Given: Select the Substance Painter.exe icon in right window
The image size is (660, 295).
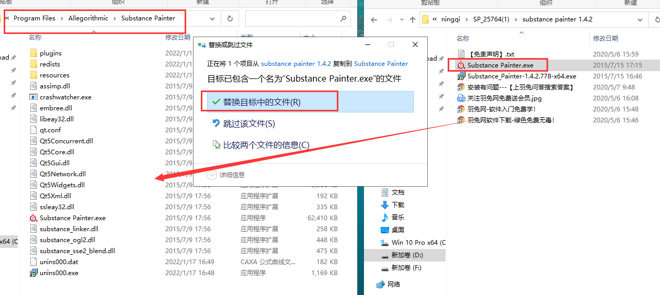Looking at the screenshot, I should pos(461,65).
